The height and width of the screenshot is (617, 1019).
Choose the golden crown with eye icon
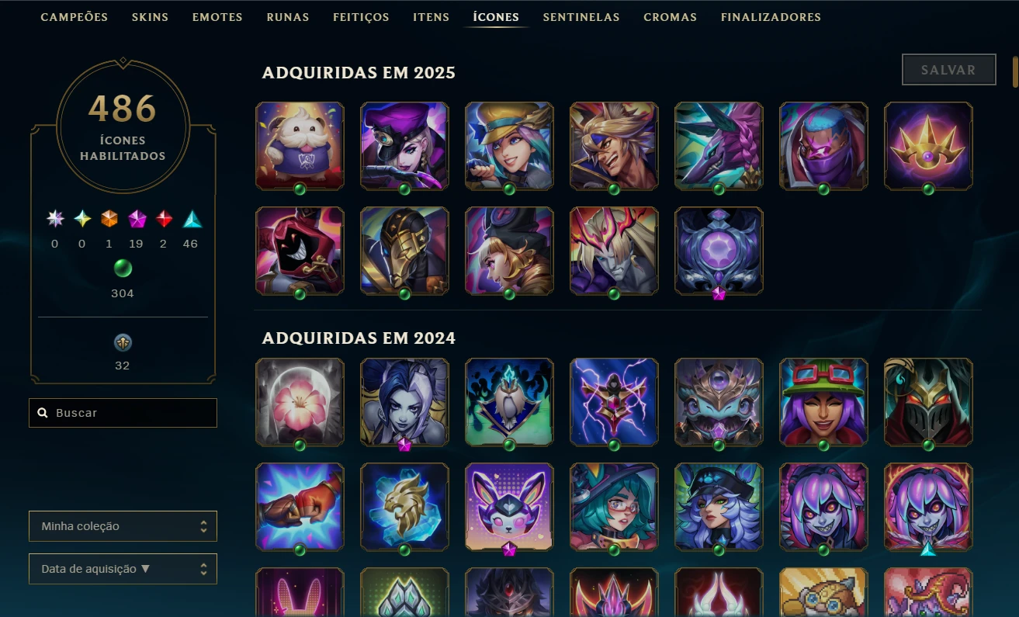[928, 146]
